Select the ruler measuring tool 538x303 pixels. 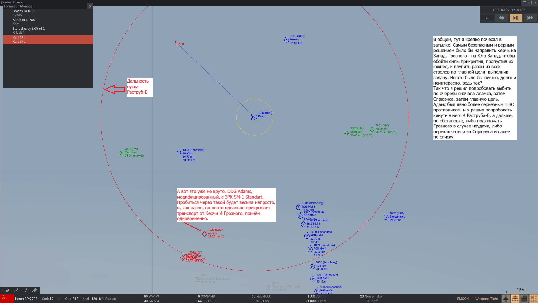point(8,290)
